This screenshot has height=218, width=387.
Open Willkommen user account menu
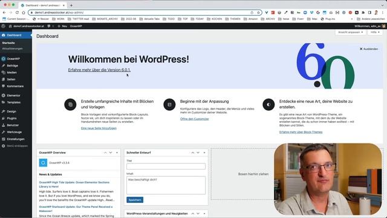pyautogui.click(x=369, y=26)
